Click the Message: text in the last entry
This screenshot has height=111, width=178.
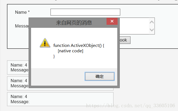[20, 102]
